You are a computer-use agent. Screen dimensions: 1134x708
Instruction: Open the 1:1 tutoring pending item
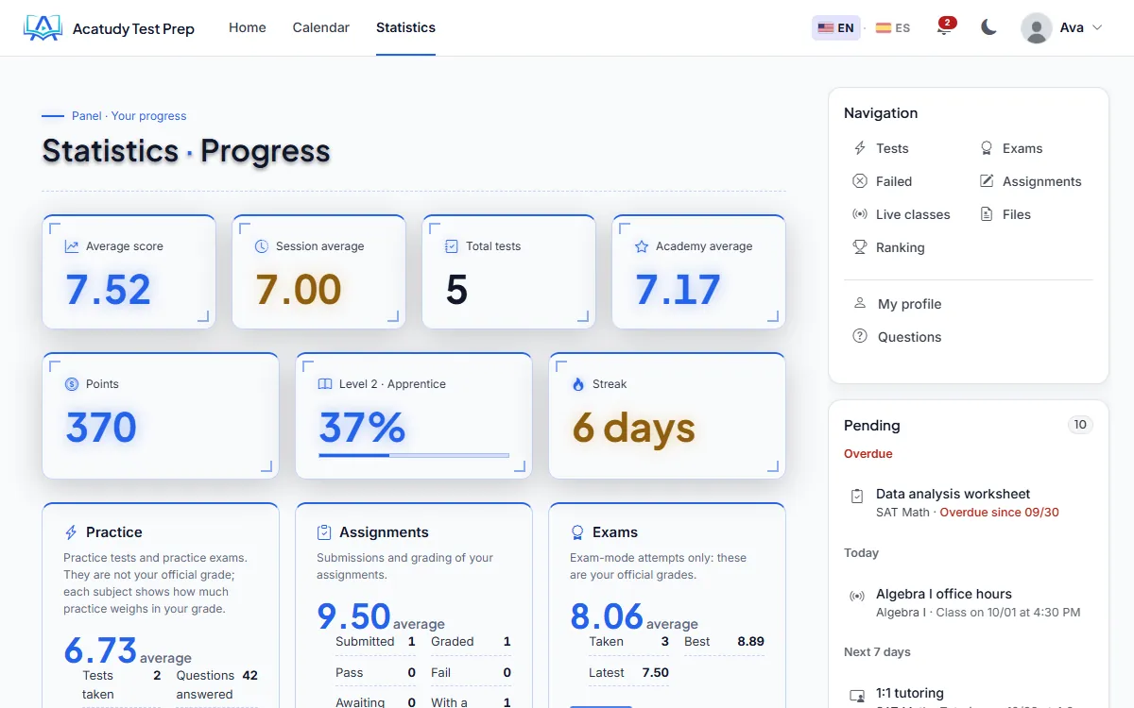[x=968, y=697]
